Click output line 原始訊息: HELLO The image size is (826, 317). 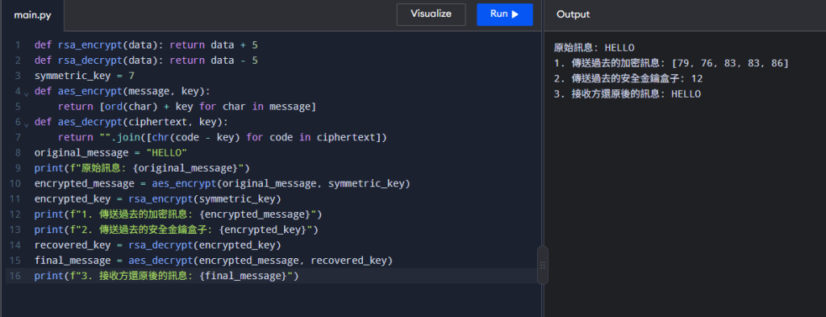click(x=594, y=48)
